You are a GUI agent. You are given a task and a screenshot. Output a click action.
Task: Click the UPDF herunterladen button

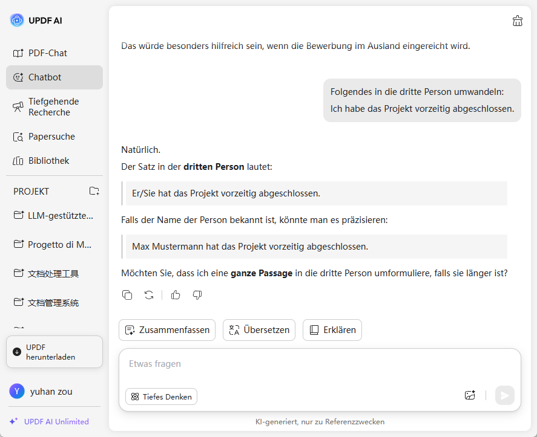(54, 352)
